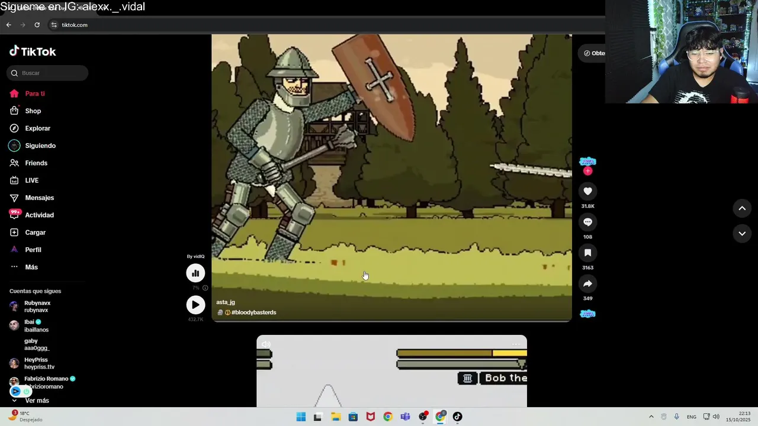Open the creator avatar ASTA
This screenshot has height=426, width=758.
tap(587, 162)
